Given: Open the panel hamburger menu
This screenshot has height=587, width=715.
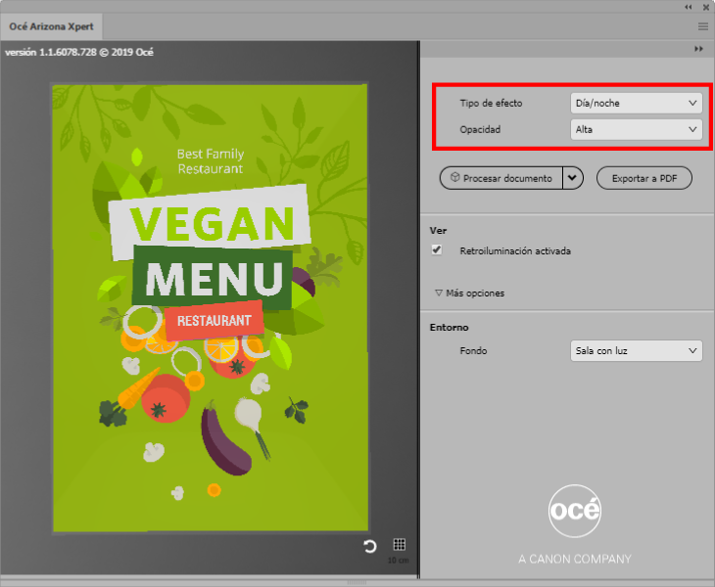Looking at the screenshot, I should [x=702, y=26].
